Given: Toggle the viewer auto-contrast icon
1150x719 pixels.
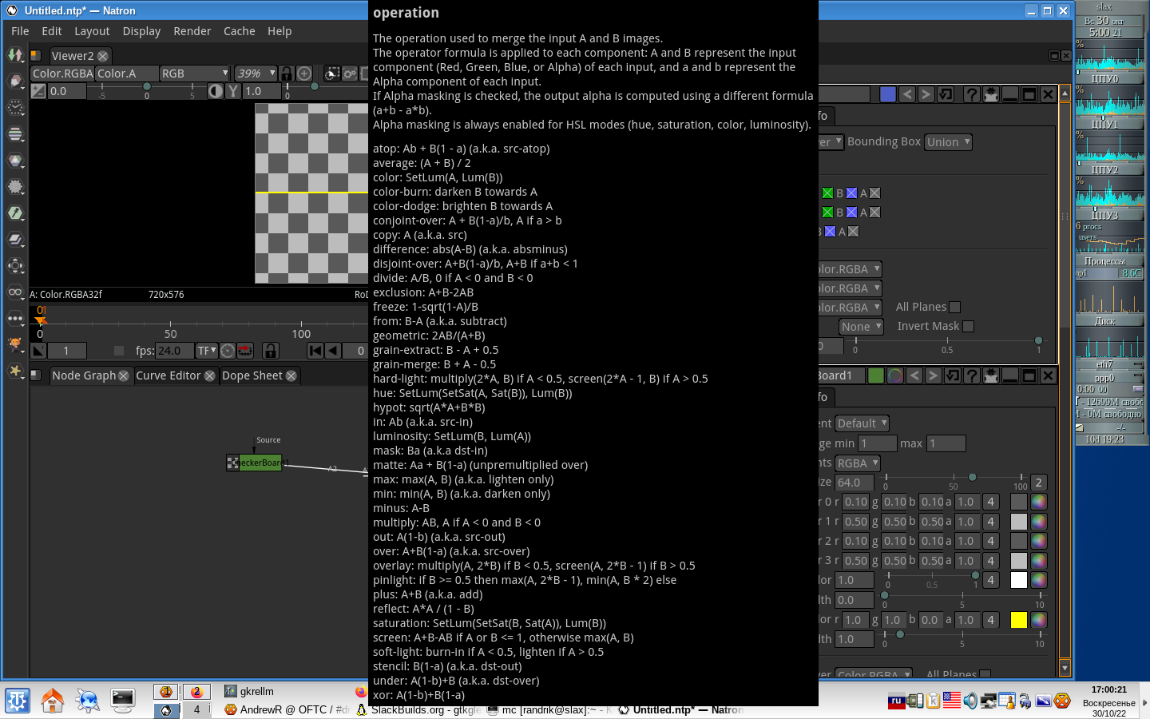Looking at the screenshot, I should (216, 91).
